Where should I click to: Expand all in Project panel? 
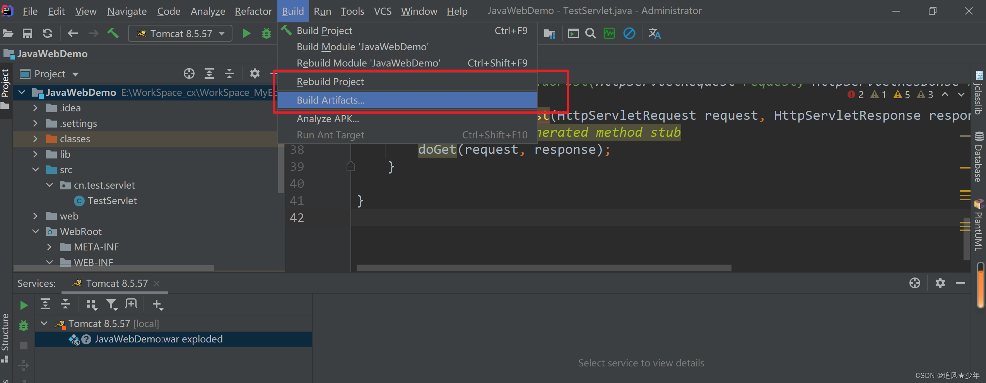(x=209, y=73)
